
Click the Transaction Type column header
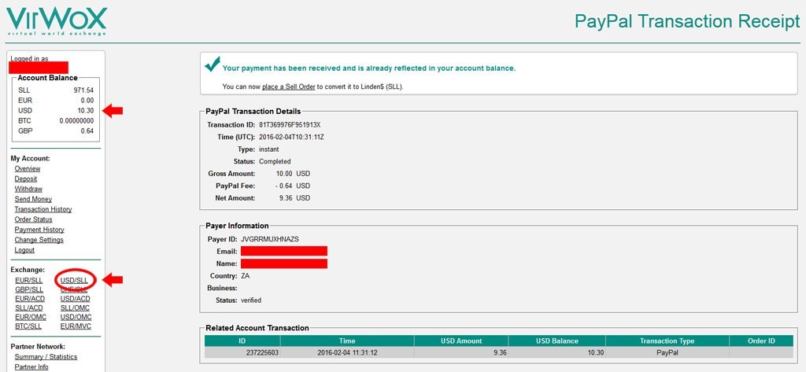click(667, 341)
